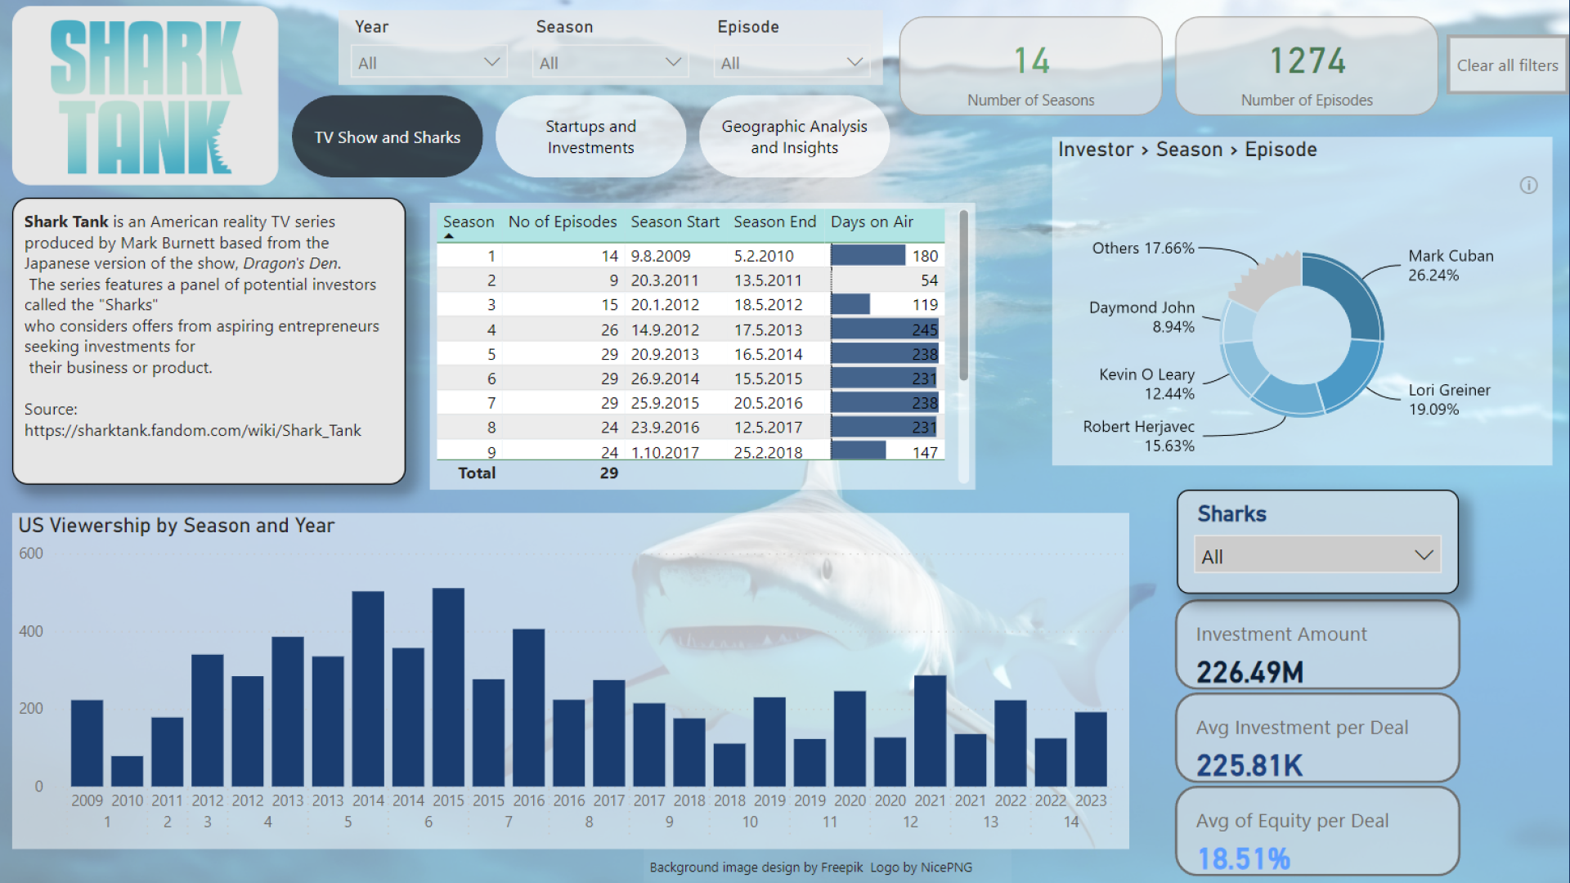Viewport: 1570px width, 883px height.
Task: Open the sharktank.fandom.com source link
Action: pyautogui.click(x=192, y=430)
